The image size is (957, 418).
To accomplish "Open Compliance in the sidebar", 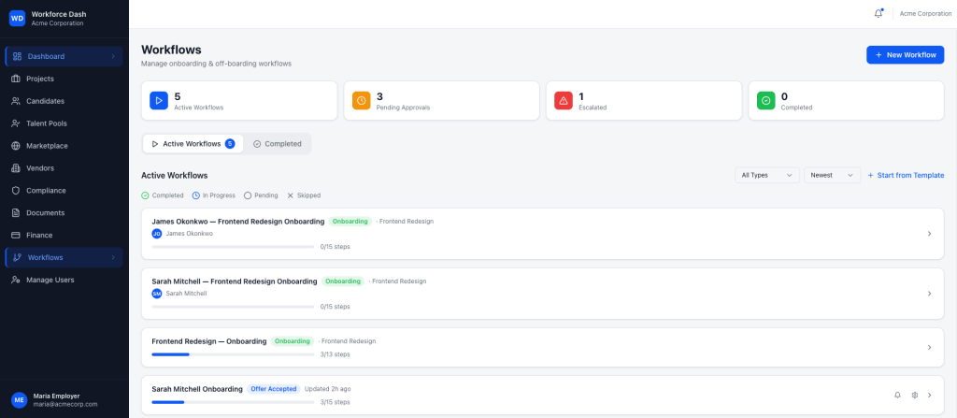I will click(x=45, y=190).
